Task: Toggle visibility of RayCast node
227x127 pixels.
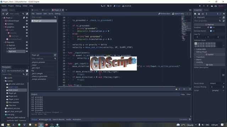Action: coord(27,45)
